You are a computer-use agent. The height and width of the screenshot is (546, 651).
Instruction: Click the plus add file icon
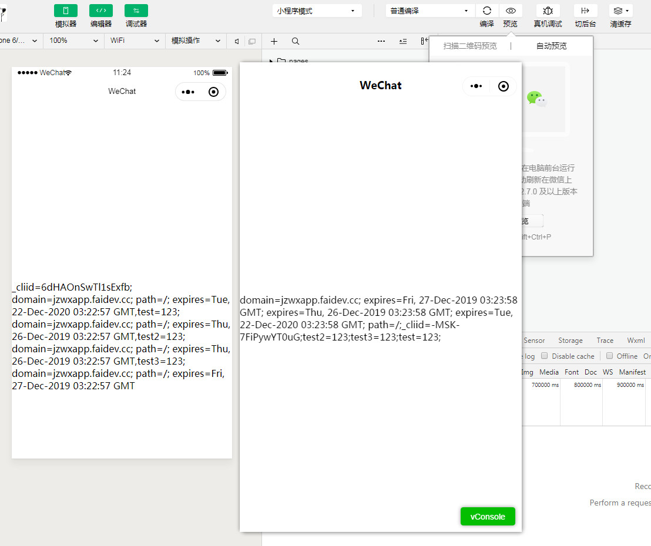(274, 41)
